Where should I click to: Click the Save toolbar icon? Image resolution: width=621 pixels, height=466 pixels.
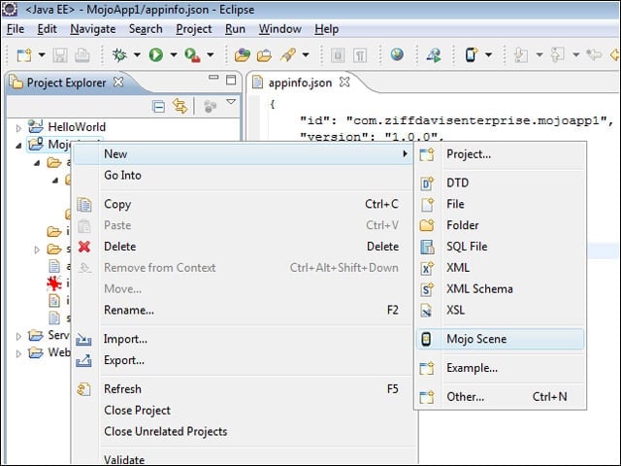60,55
